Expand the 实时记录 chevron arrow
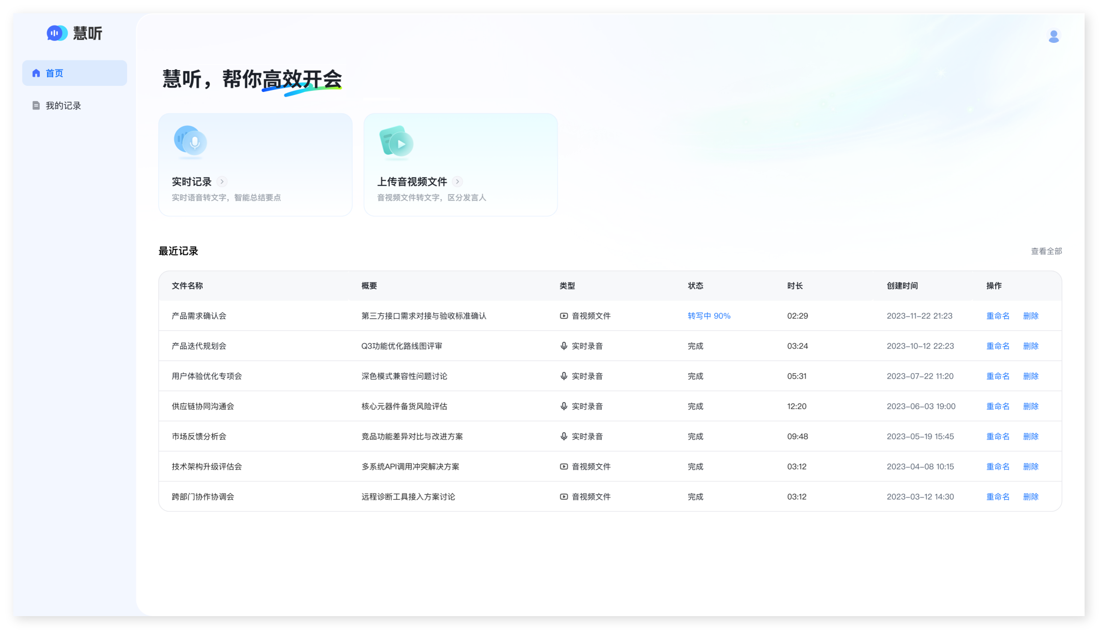 pos(222,182)
